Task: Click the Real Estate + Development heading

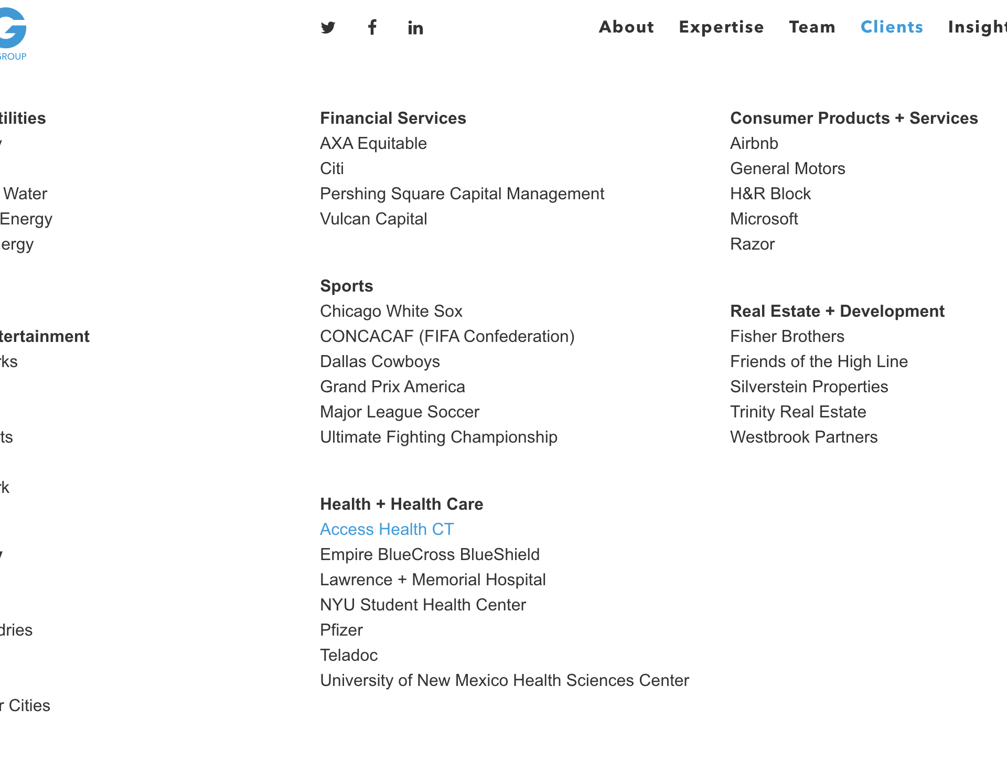Action: 837,311
